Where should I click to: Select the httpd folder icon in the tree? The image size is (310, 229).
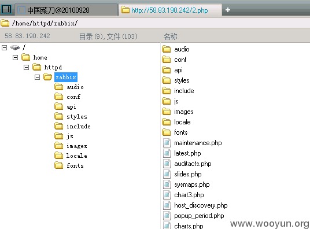tap(37, 67)
